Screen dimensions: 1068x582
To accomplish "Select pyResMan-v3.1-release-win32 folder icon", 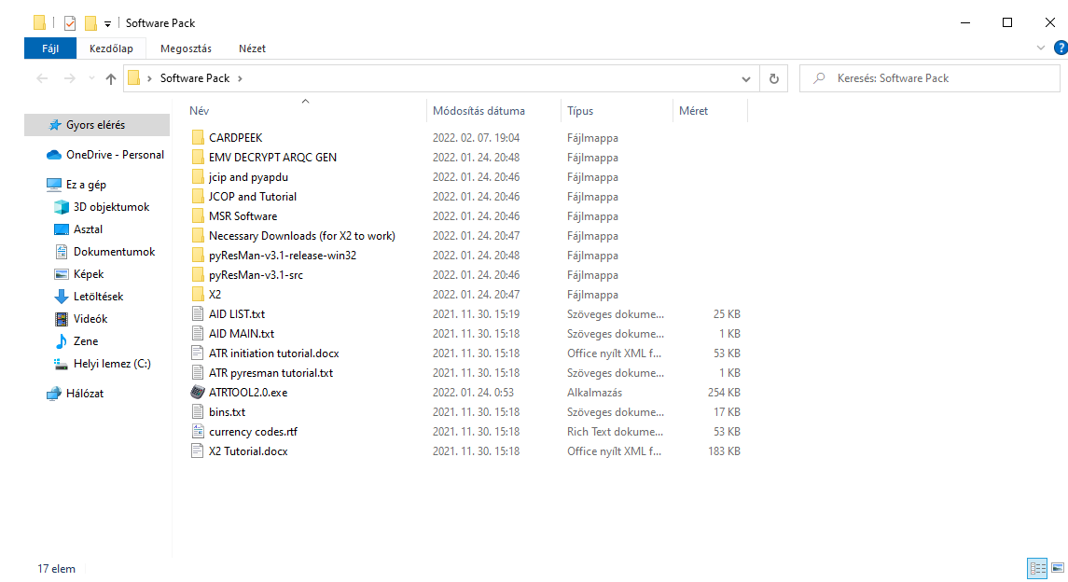I will 198,256.
